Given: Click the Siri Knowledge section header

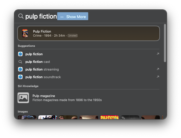Looking at the screenshot, I should [x=28, y=86].
